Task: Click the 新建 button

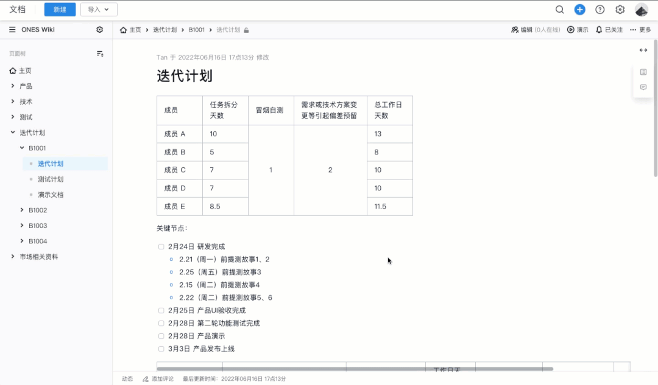Action: point(60,10)
